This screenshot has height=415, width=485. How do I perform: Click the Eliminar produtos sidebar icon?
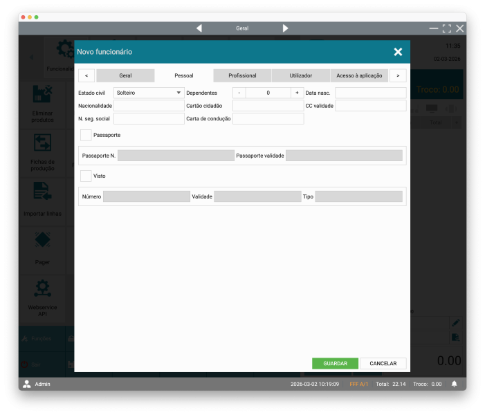[x=42, y=95]
